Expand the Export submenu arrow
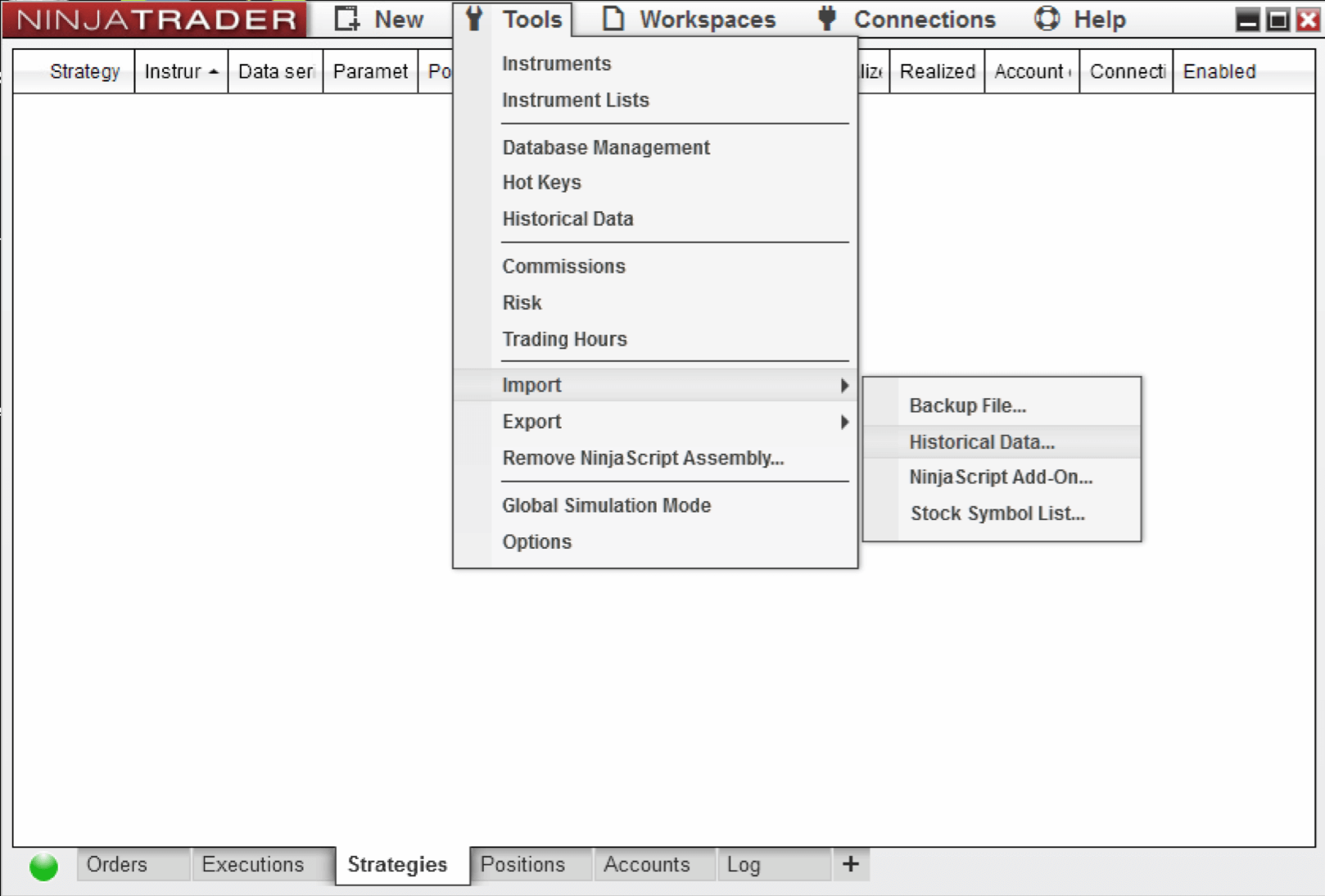The width and height of the screenshot is (1325, 896). 844,422
